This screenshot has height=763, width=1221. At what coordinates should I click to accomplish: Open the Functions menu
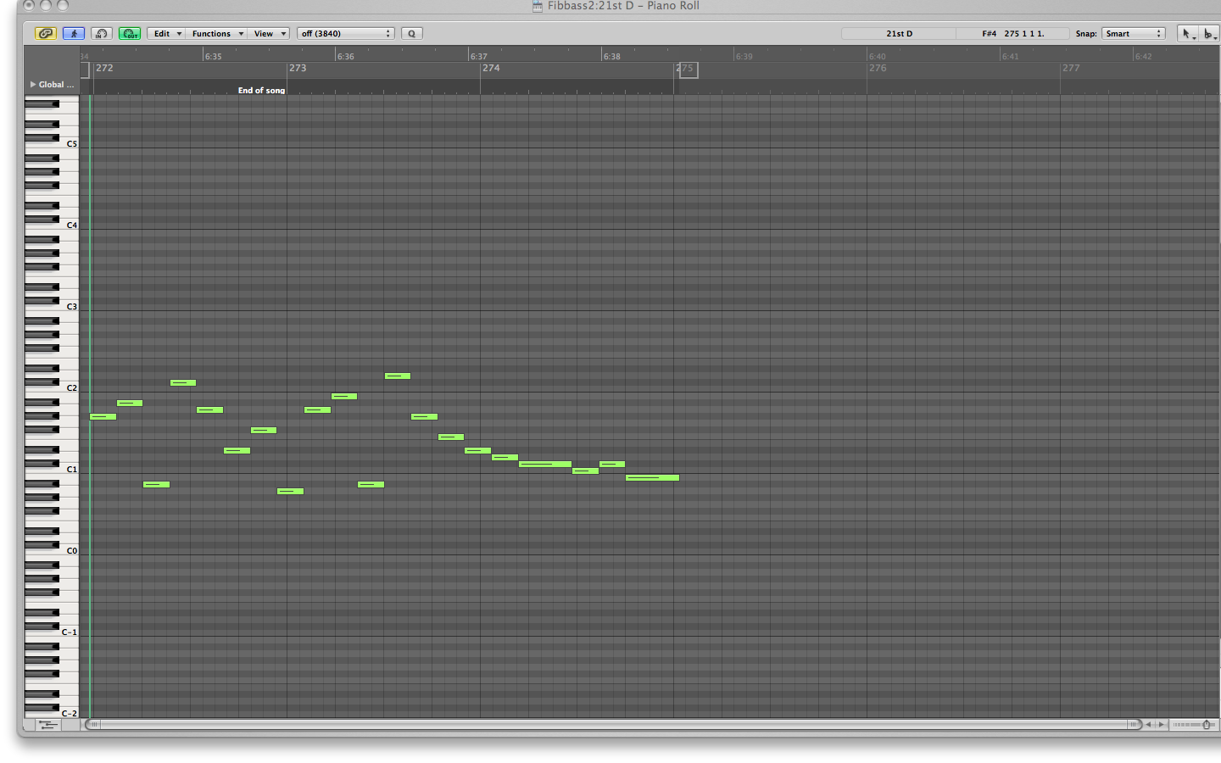tap(217, 34)
